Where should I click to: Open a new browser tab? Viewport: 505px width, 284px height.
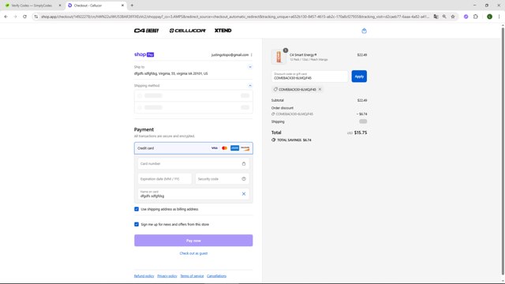132,6
